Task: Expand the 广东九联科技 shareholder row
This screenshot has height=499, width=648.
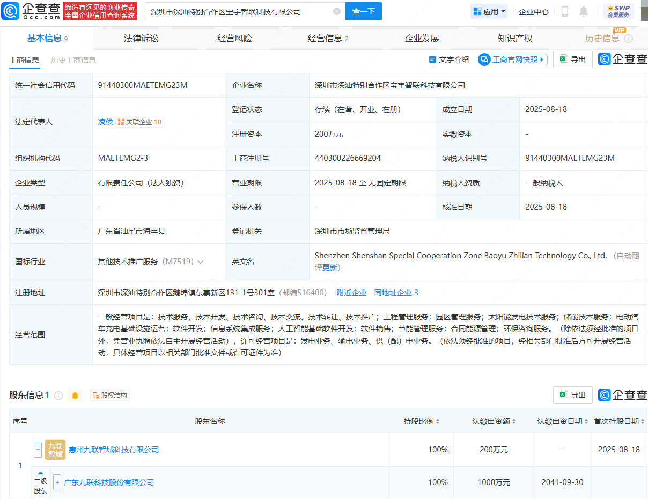Action: (57, 482)
